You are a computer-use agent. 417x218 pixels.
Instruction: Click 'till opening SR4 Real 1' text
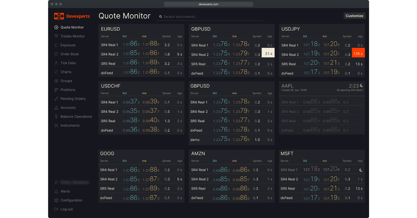(350, 90)
